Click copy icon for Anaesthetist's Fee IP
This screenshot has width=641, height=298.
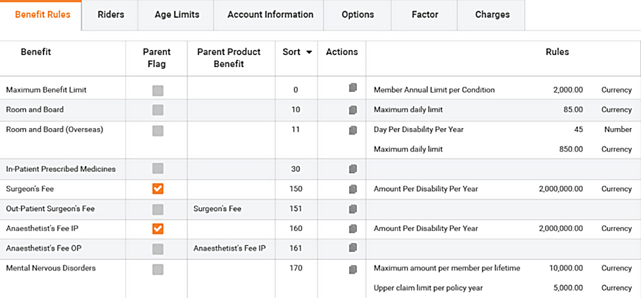tap(353, 228)
